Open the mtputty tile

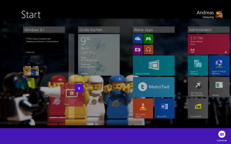tap(219, 87)
